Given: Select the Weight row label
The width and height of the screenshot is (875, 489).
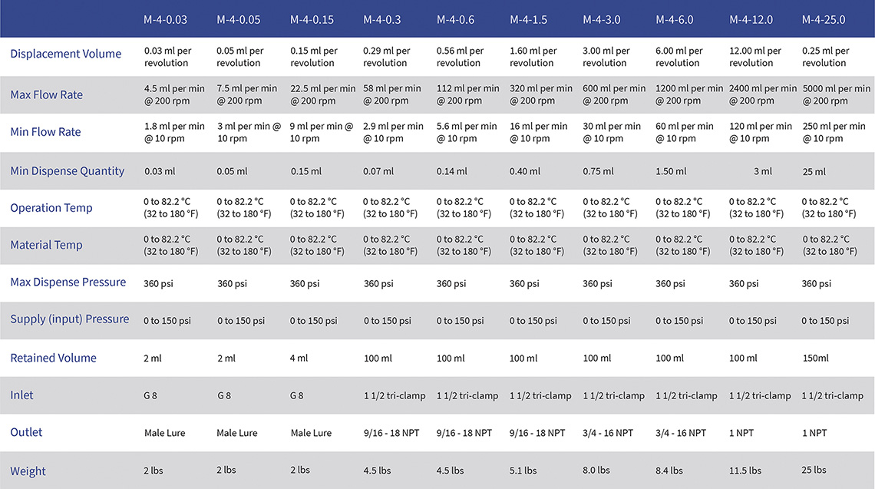Looking at the screenshot, I should [28, 471].
